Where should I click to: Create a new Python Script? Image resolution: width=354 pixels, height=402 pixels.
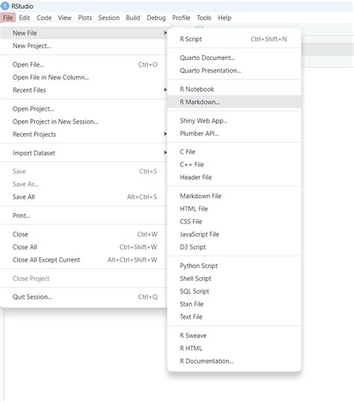pos(234,266)
